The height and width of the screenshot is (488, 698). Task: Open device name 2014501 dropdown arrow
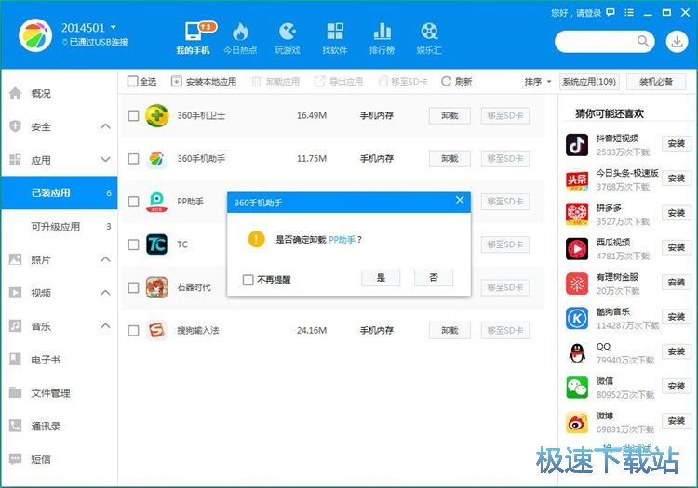pos(114,28)
